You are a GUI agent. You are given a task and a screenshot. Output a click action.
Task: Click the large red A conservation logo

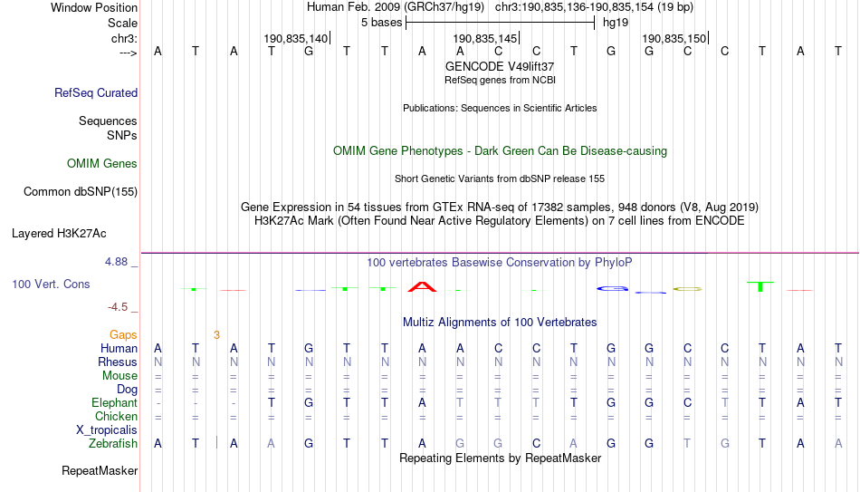pos(423,286)
